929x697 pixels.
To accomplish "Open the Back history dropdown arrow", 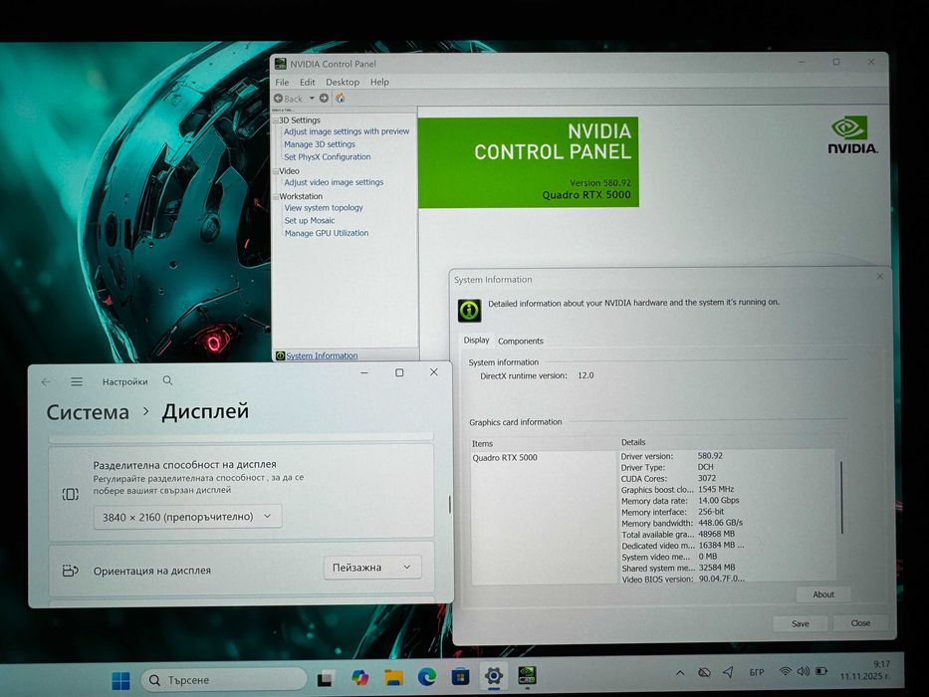I will 312,99.
